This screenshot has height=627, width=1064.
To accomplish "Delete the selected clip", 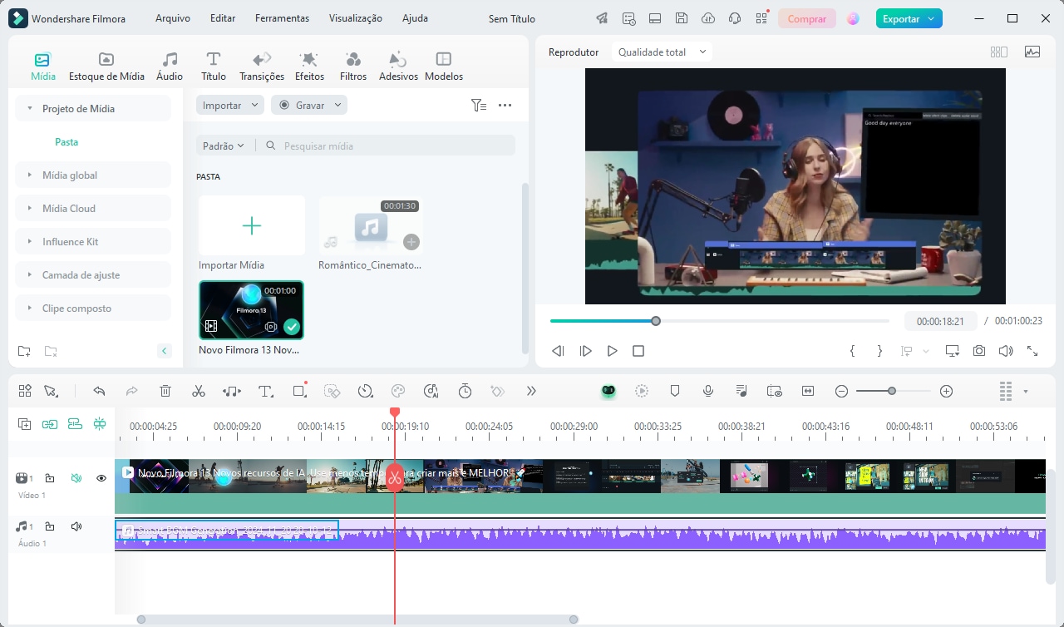I will point(165,391).
